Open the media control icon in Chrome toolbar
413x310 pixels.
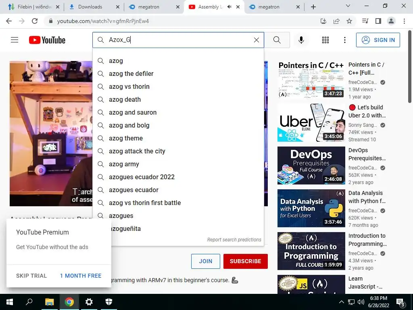point(365,21)
